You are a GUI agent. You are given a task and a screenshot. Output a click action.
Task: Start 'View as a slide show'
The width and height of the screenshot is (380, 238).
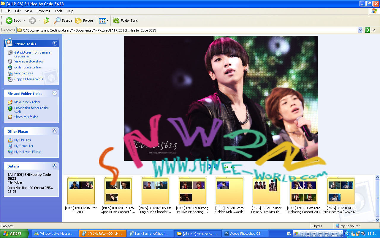coord(29,61)
